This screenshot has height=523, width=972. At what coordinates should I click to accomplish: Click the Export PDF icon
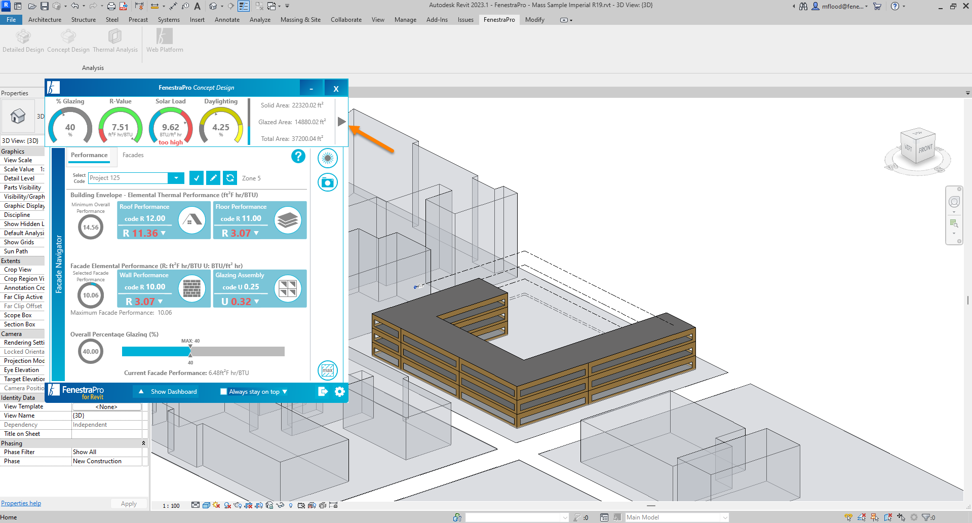coord(124,6)
